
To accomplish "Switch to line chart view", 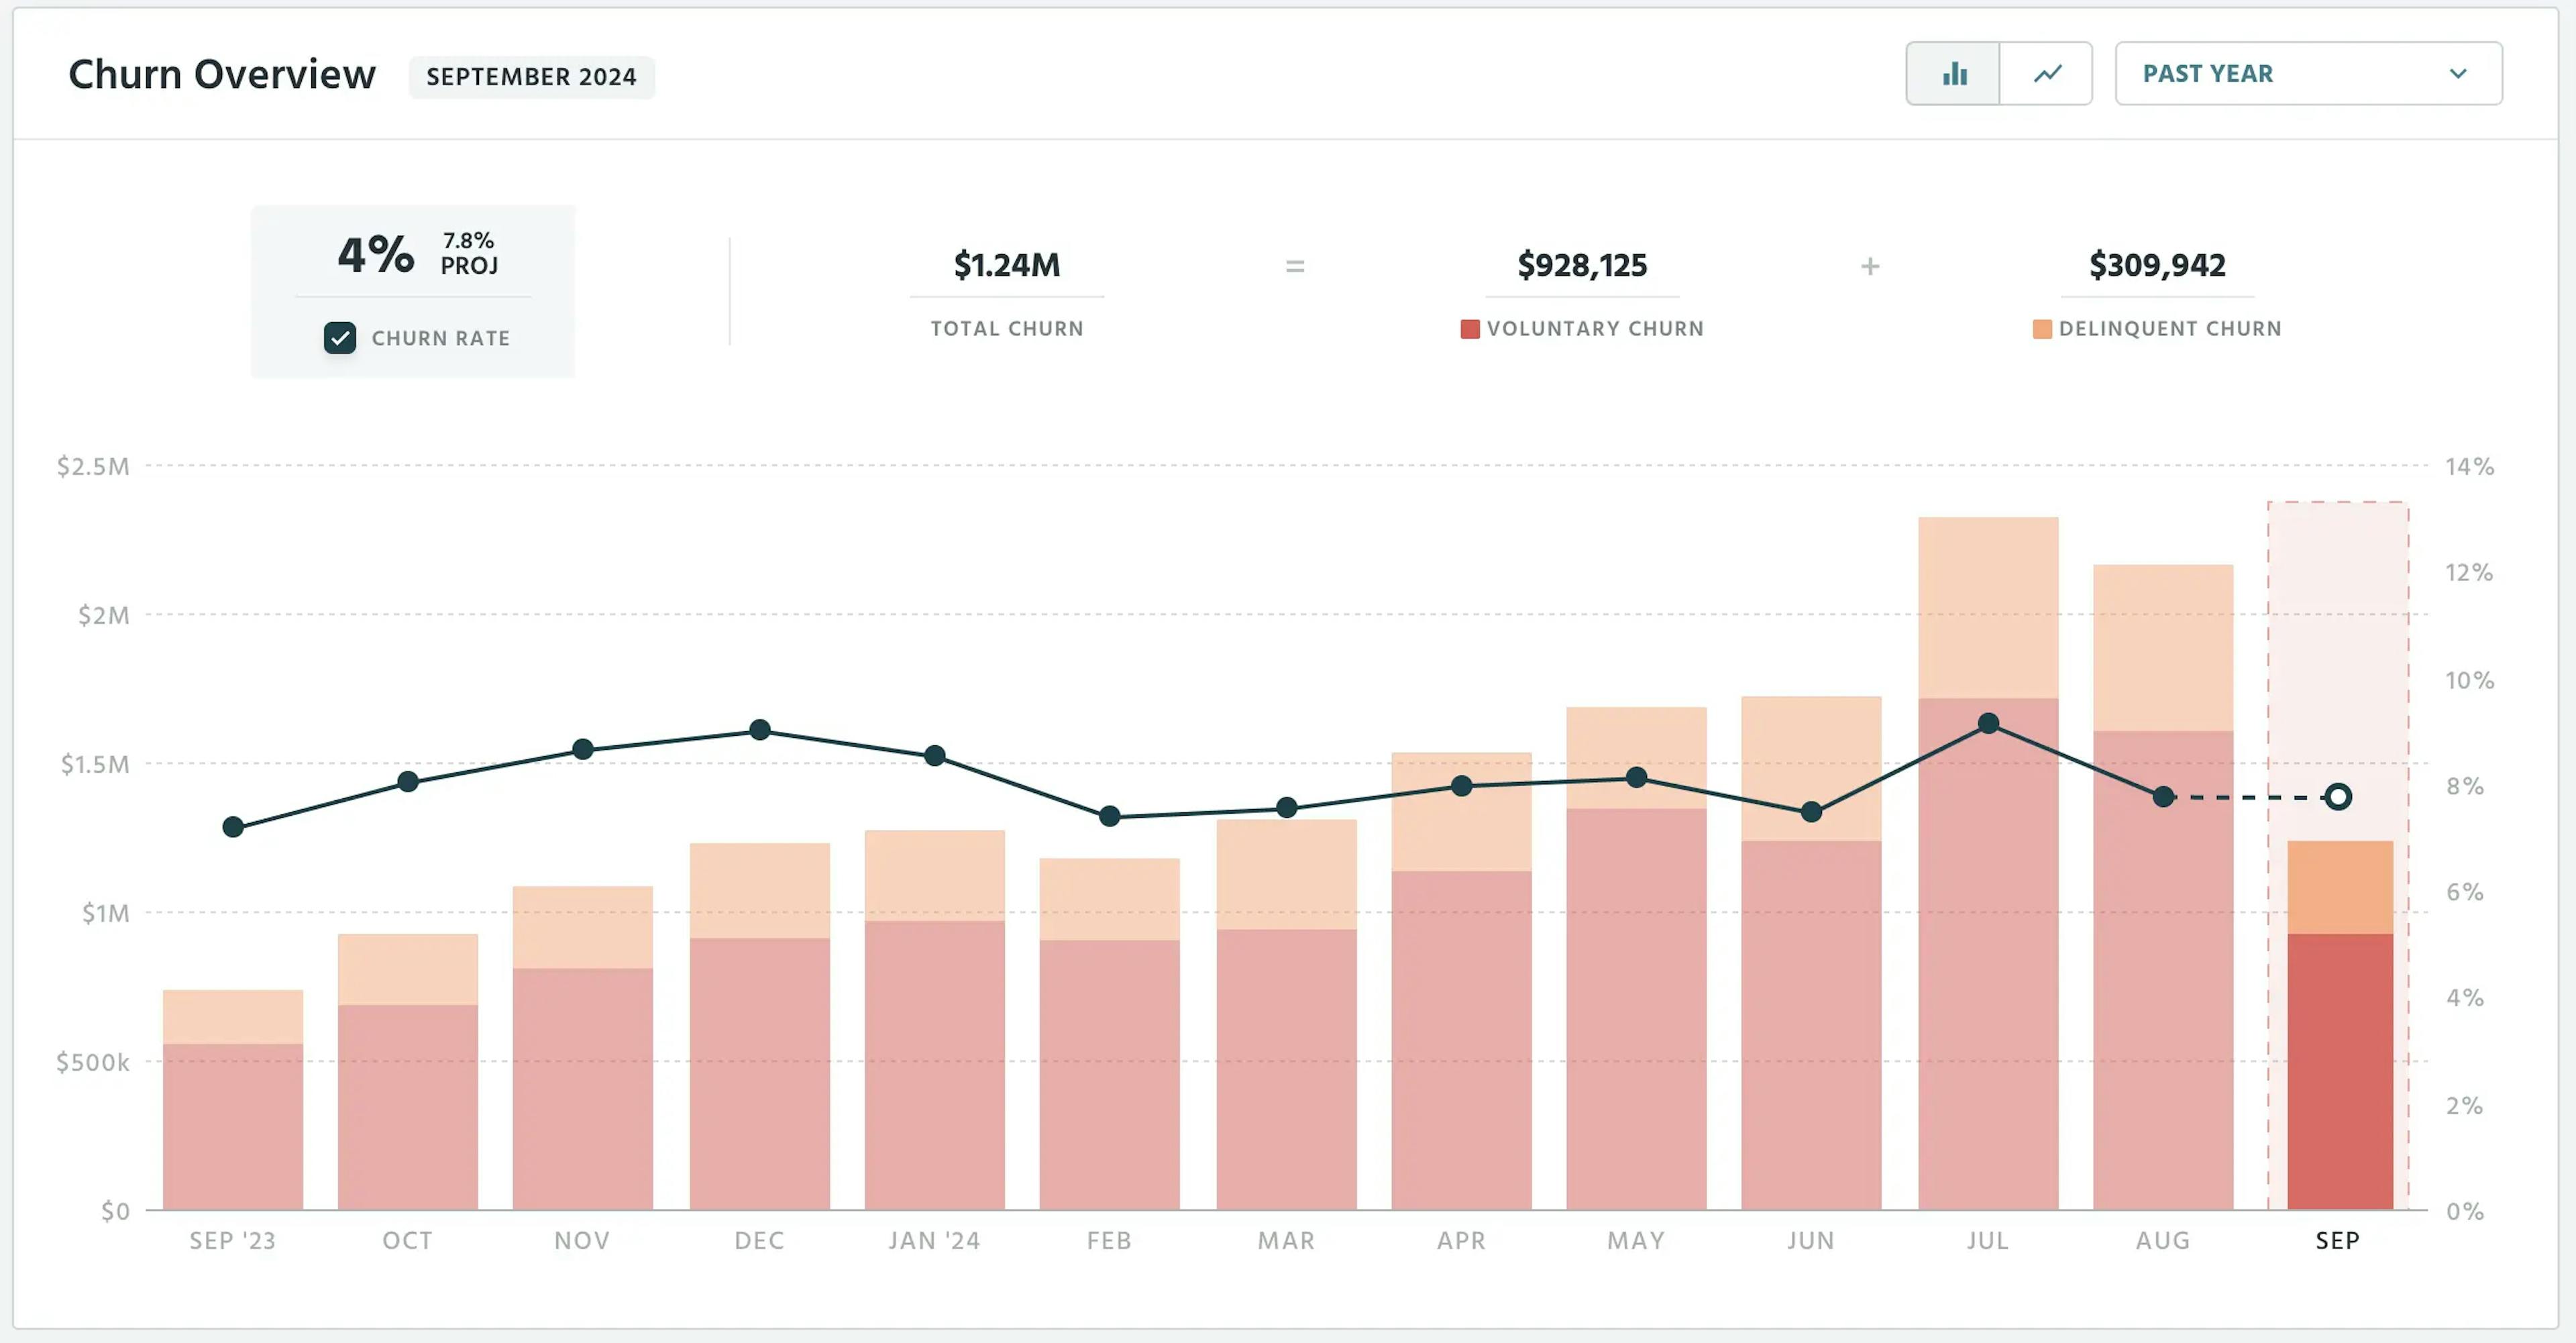I will click(x=2046, y=73).
